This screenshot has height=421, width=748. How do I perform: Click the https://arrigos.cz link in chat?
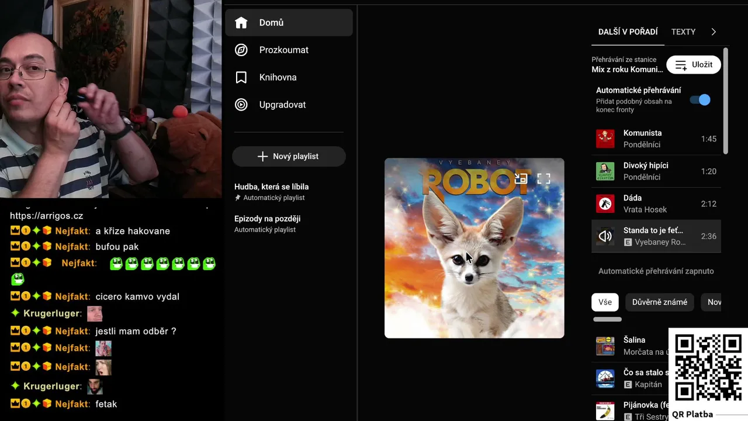47,216
